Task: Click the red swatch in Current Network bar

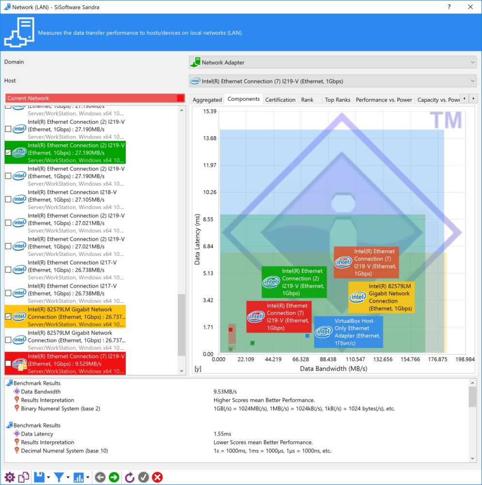Action: [x=180, y=98]
